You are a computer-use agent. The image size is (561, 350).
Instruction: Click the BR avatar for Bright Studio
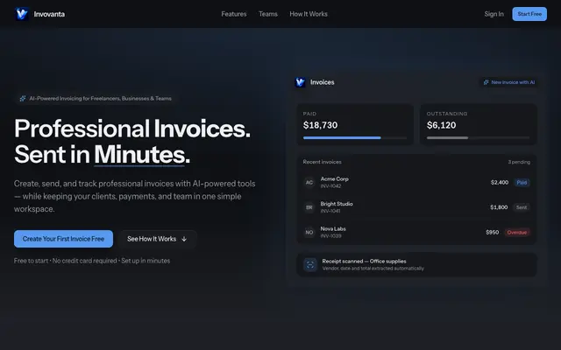309,207
